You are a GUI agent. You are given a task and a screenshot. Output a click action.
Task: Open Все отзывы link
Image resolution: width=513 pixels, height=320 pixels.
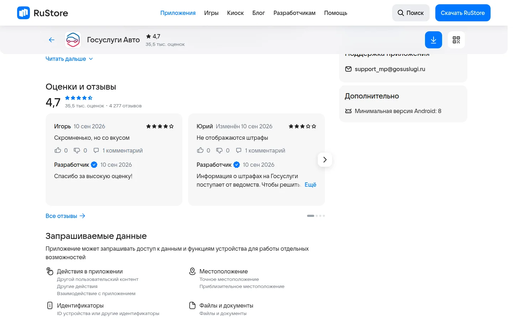coord(66,216)
